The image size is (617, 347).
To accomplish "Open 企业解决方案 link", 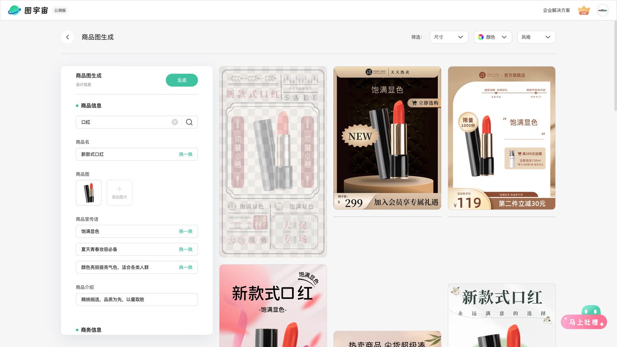I will (x=557, y=10).
